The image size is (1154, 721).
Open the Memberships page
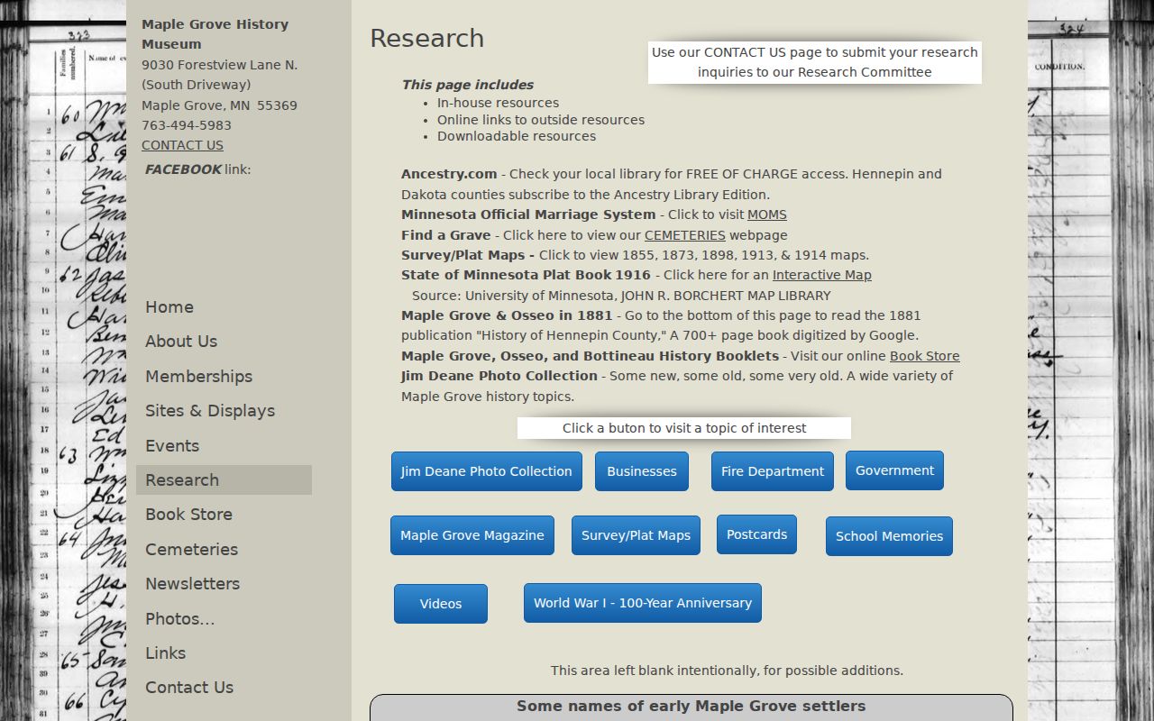224,377
